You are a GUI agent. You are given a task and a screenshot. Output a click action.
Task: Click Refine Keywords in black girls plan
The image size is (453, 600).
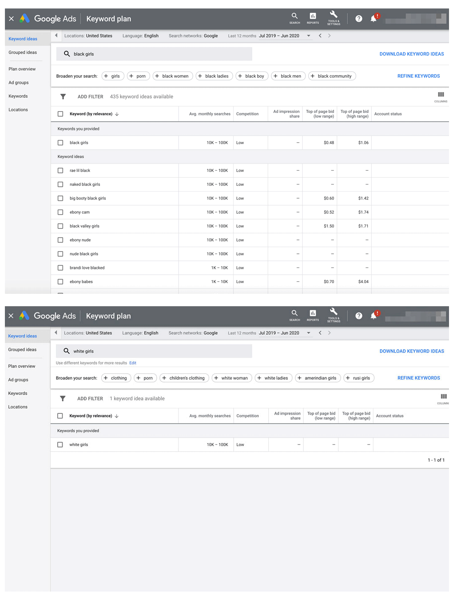418,76
